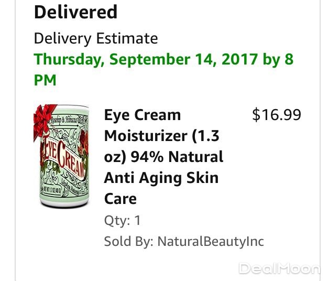Click the Delivery Estimate label
Image resolution: width=328 pixels, height=281 pixels.
tap(96, 38)
